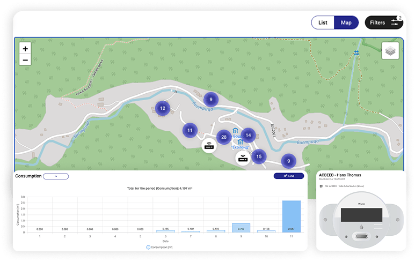This screenshot has height=262, width=415.
Task: Open the map layers selector
Action: pyautogui.click(x=390, y=51)
